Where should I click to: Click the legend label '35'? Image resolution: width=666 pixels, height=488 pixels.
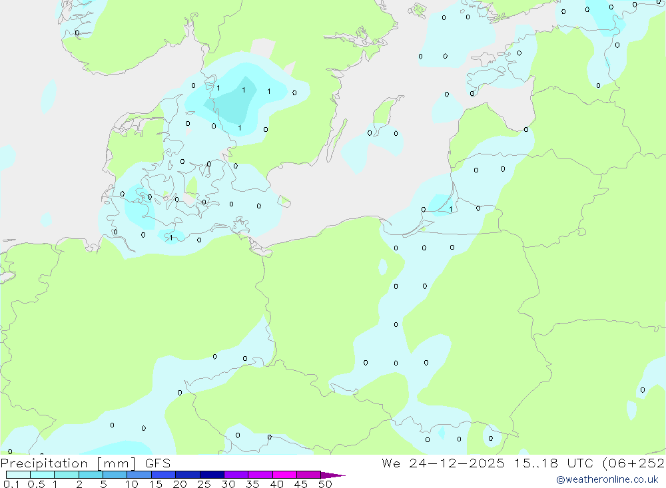click(x=252, y=484)
